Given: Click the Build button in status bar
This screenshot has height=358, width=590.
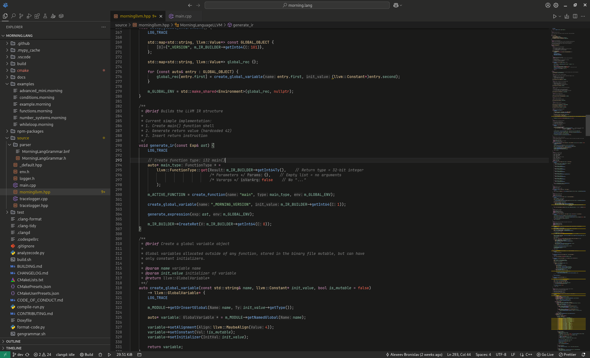Looking at the screenshot, I should coord(86,355).
